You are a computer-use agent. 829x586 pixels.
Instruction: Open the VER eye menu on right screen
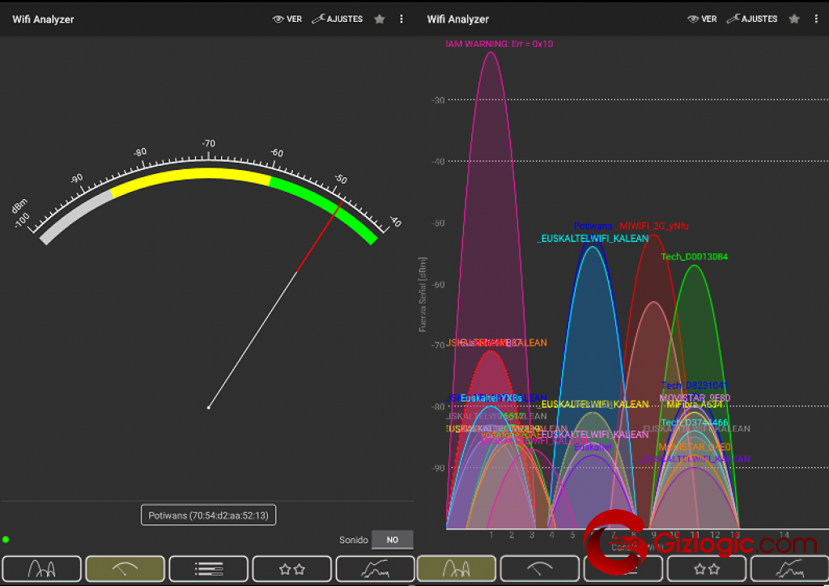click(702, 19)
